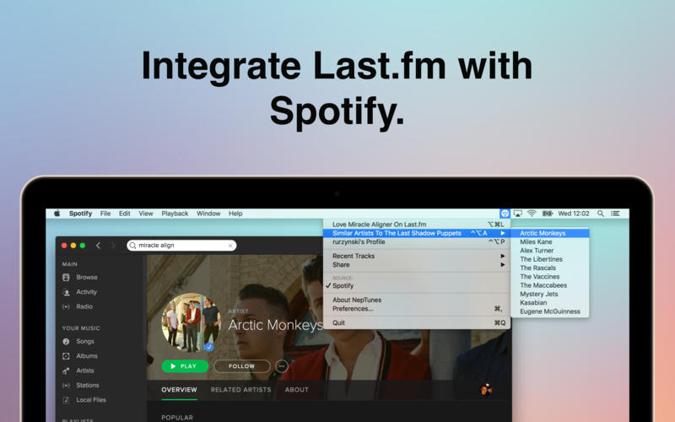This screenshot has height=422, width=675.
Task: Expand the Recent Tracks submenu arrow
Action: (502, 256)
